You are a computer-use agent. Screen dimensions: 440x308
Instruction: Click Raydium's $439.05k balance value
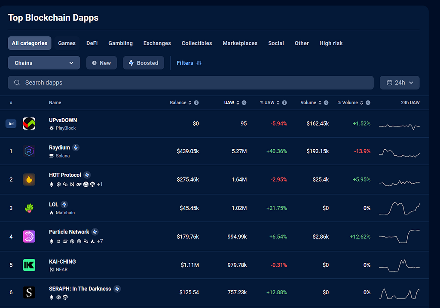click(188, 151)
